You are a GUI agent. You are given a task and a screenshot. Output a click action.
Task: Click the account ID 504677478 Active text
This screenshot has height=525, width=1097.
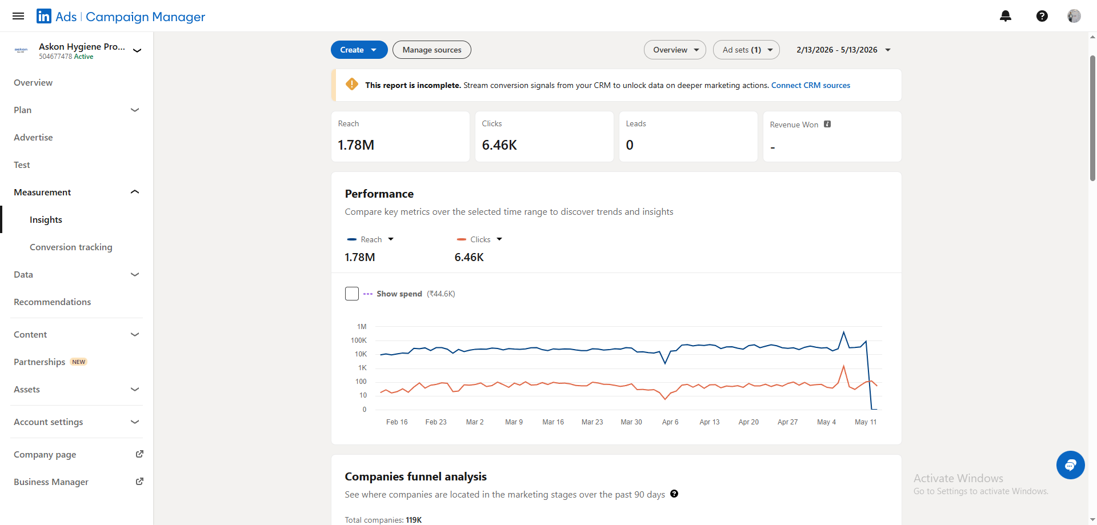point(66,57)
